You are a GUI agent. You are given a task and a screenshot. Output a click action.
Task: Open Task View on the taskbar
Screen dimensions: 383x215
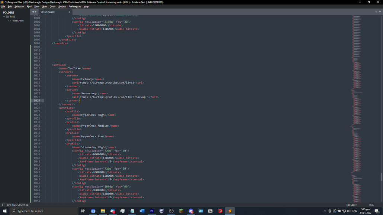(x=83, y=211)
